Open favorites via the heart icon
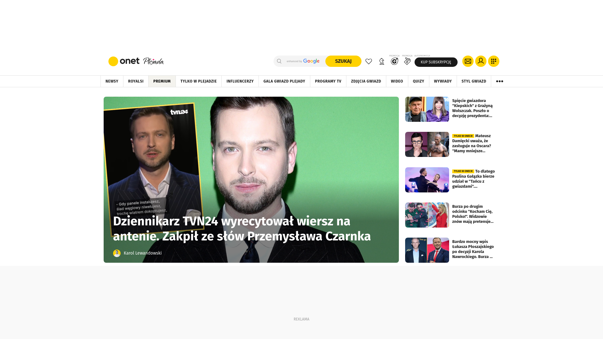603x339 pixels. click(369, 62)
